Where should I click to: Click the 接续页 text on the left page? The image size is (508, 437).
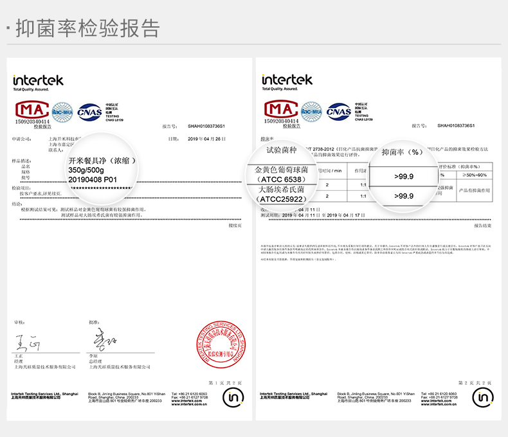(235, 226)
